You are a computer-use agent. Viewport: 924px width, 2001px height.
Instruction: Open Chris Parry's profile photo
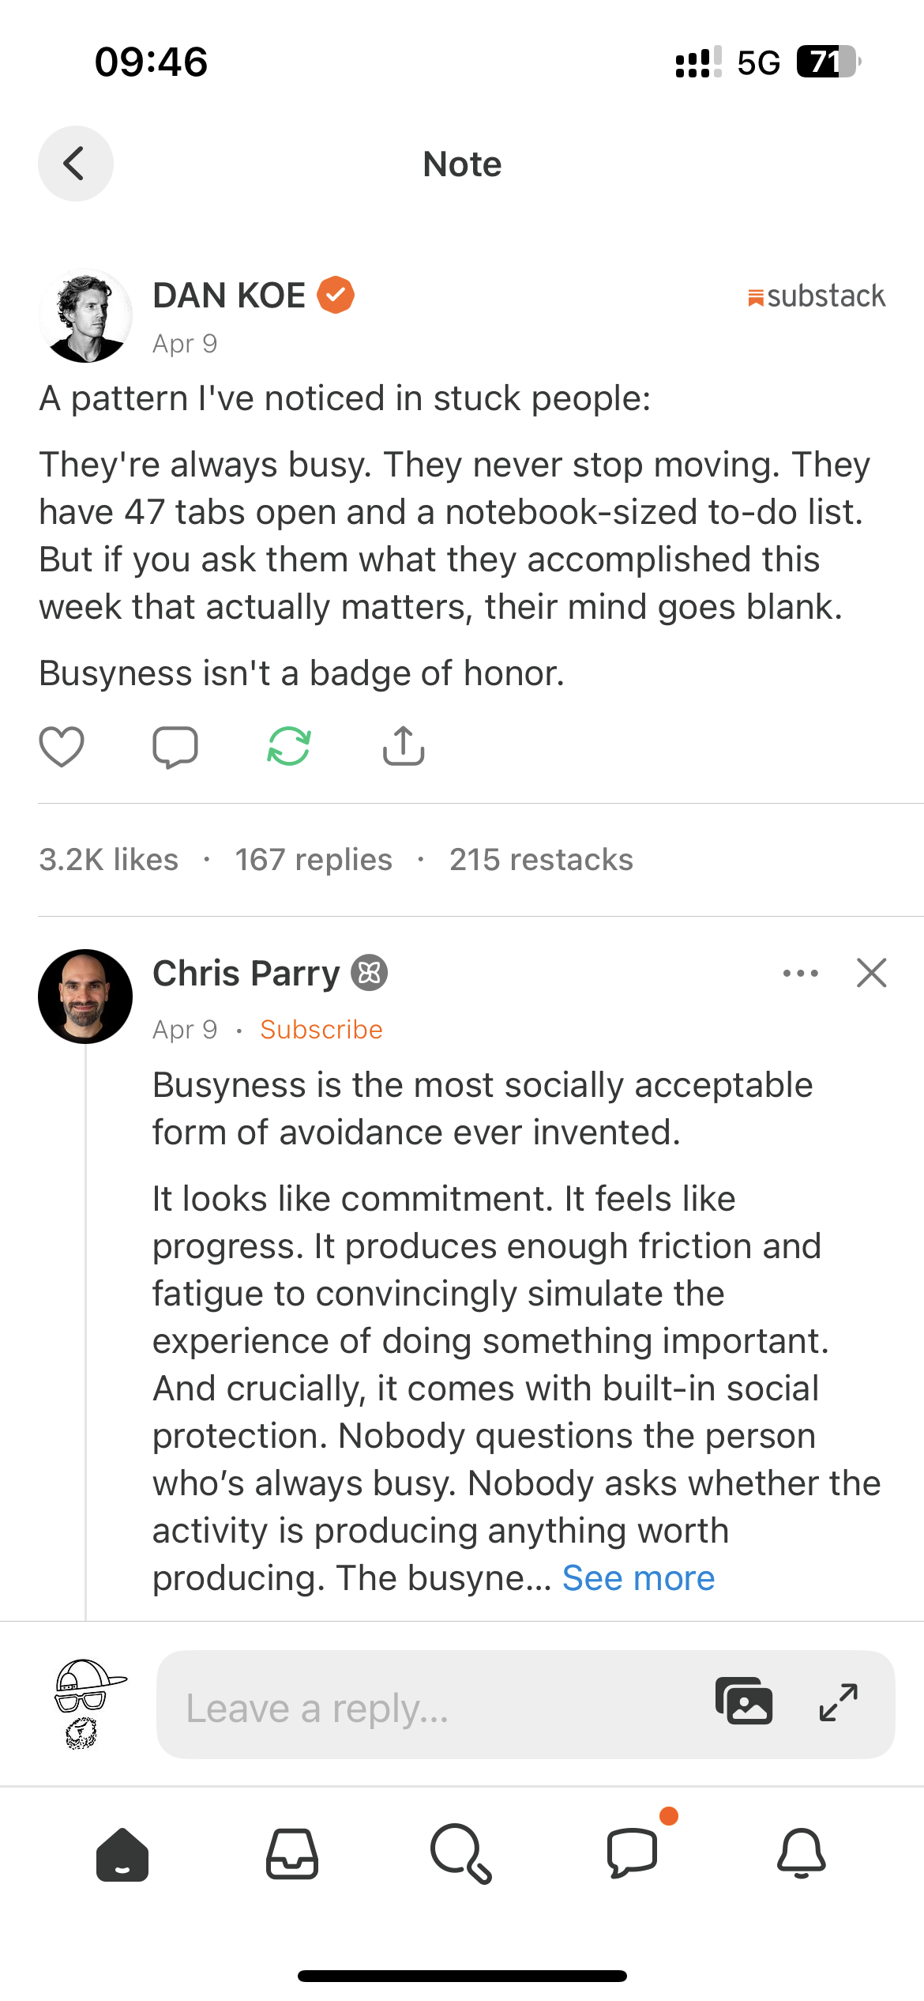point(85,997)
